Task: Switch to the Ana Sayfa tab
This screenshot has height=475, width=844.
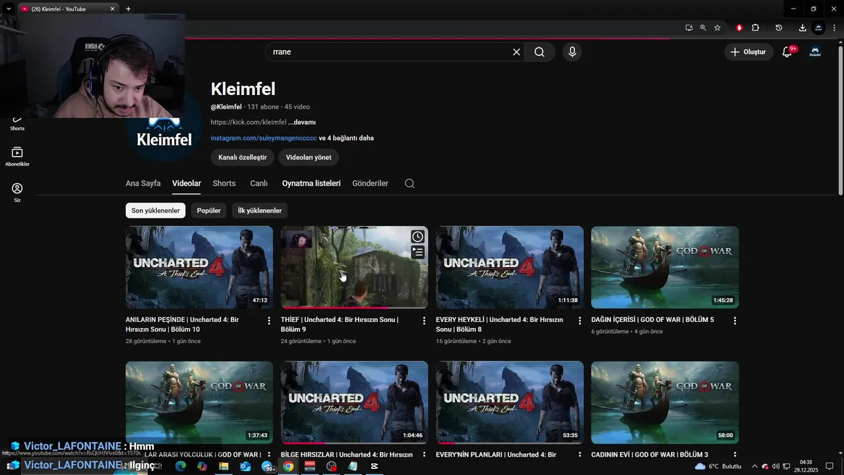Action: tap(143, 183)
